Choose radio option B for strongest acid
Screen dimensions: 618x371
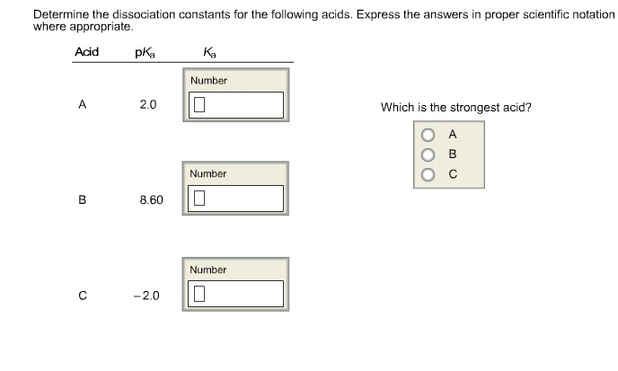pyautogui.click(x=428, y=155)
